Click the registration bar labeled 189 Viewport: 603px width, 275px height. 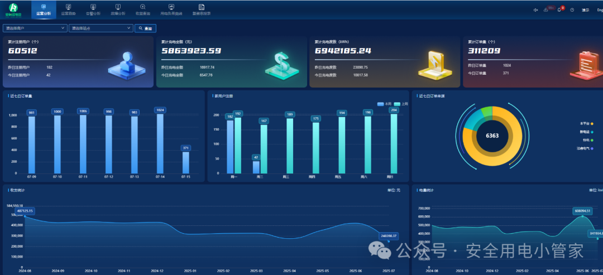coord(290,146)
